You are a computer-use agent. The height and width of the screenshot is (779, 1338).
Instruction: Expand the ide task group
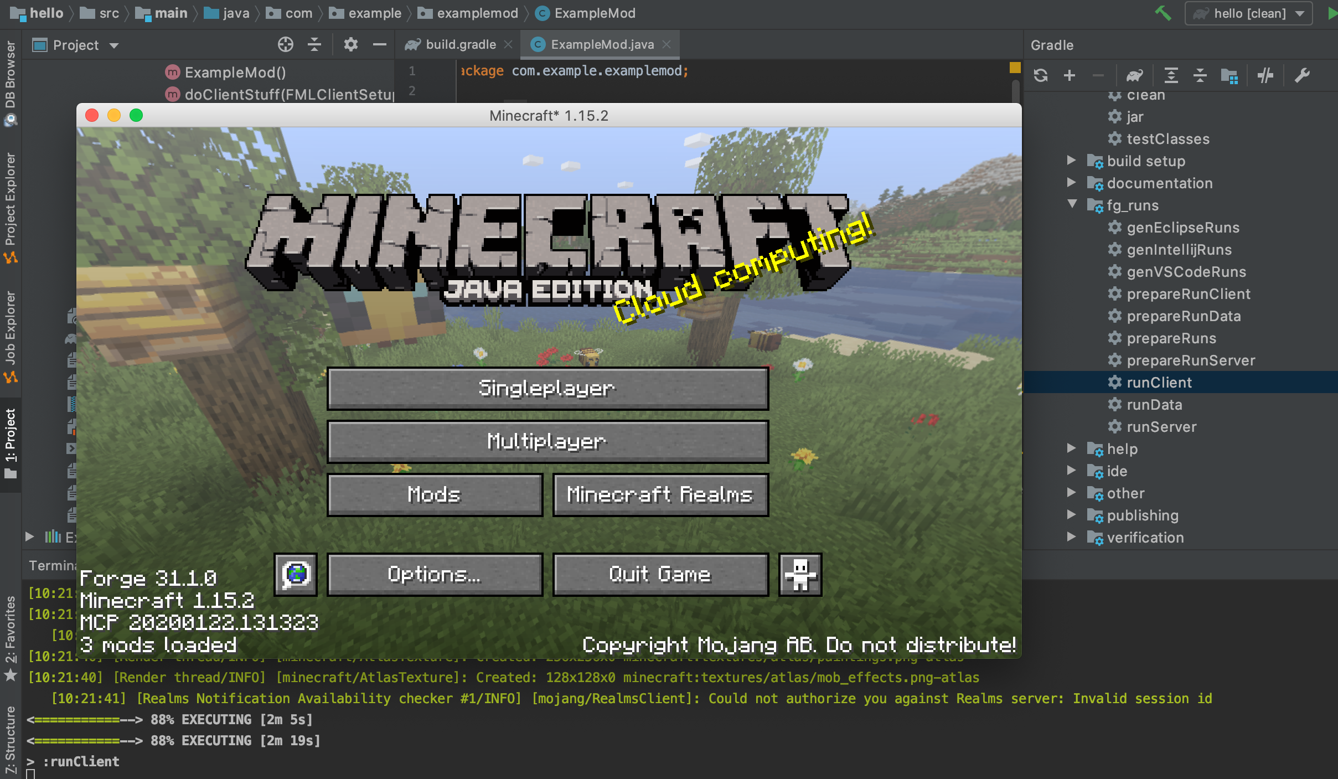point(1072,471)
